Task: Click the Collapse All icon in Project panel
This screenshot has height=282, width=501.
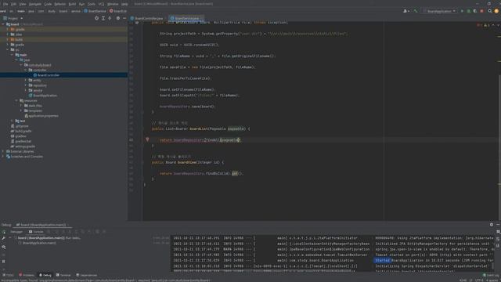Action: [110, 18]
